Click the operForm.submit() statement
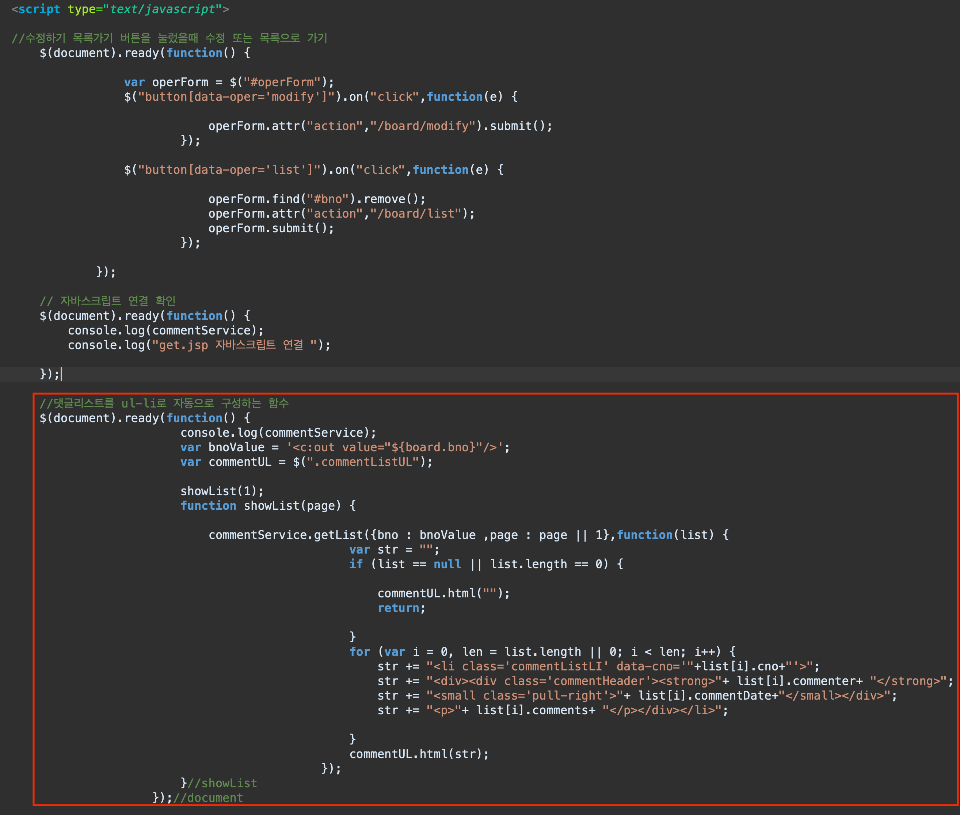This screenshot has height=815, width=960. pyautogui.click(x=270, y=228)
